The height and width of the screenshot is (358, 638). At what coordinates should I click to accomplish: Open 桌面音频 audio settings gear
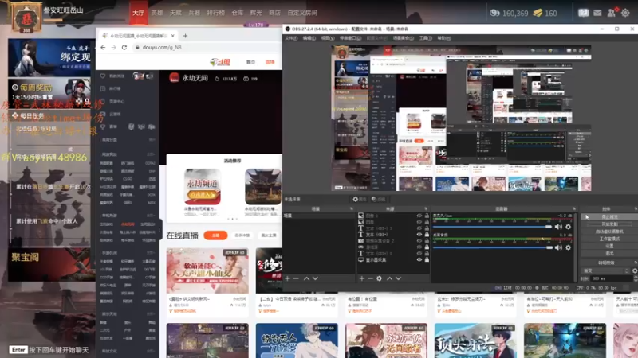[x=569, y=247]
